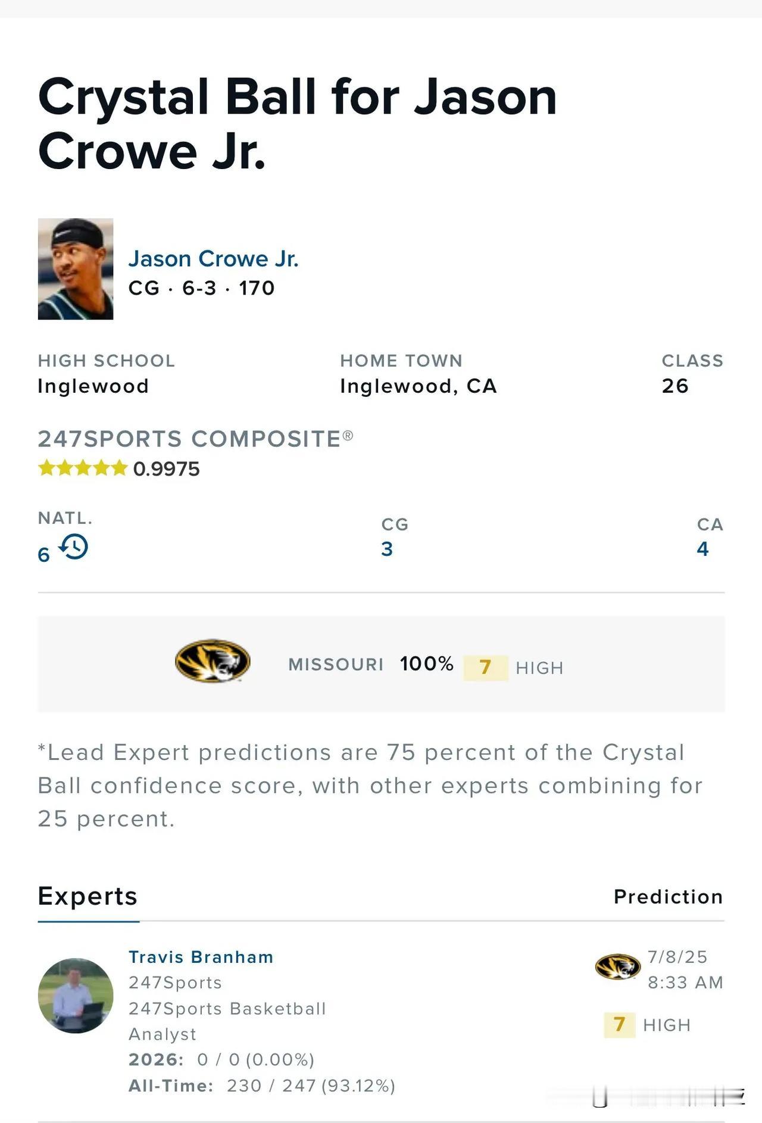The image size is (762, 1123).
Task: Open Travis Branham's expert profile link
Action: (x=201, y=957)
